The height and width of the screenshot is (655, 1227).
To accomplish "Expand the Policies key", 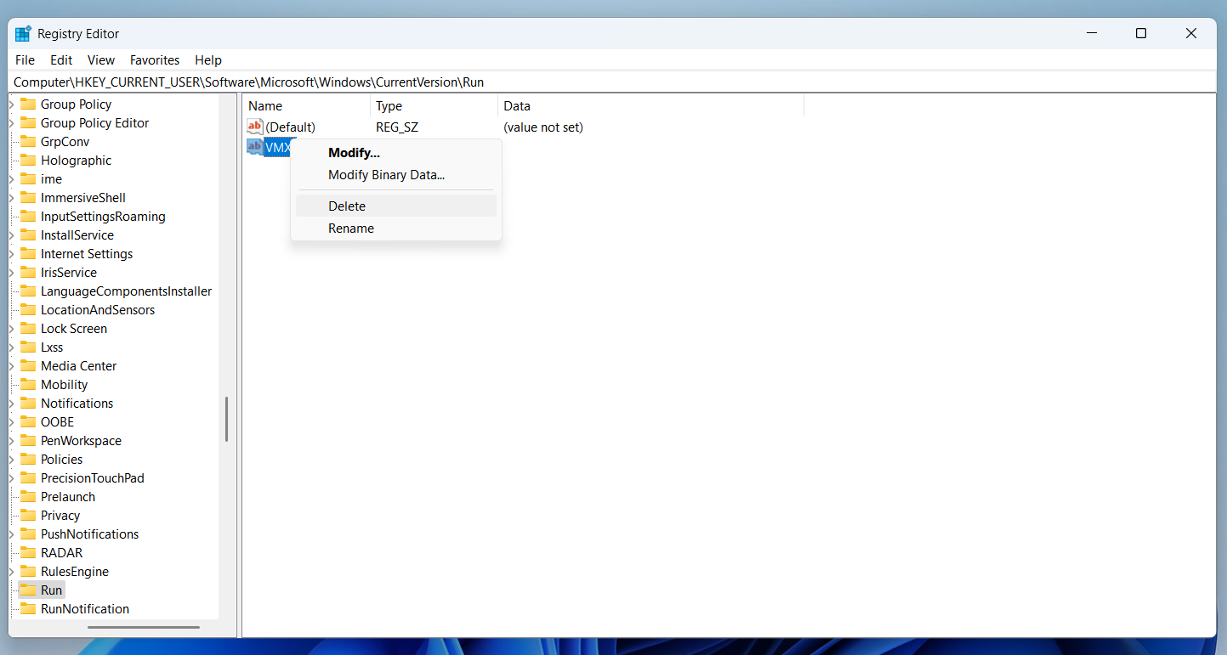I will click(12, 460).
